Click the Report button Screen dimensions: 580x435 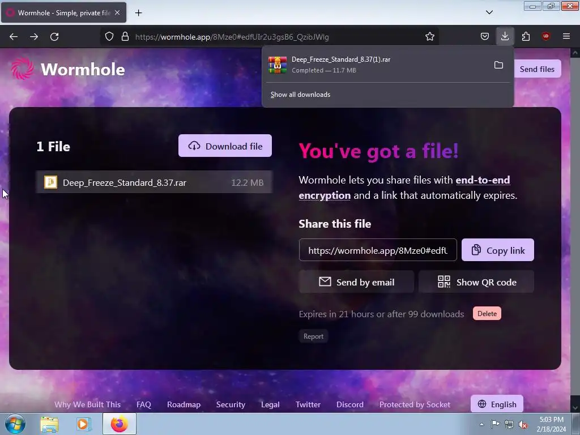coord(313,336)
